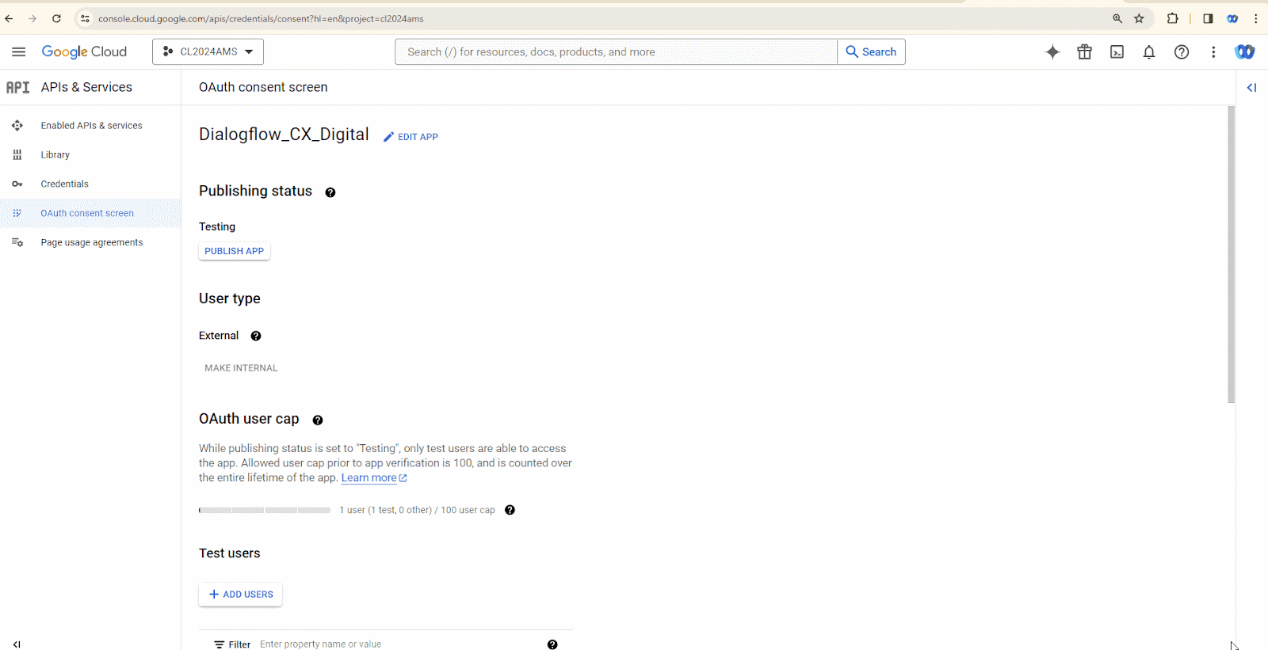1268x650 pixels.
Task: Focus the resource search input field
Action: coord(616,51)
